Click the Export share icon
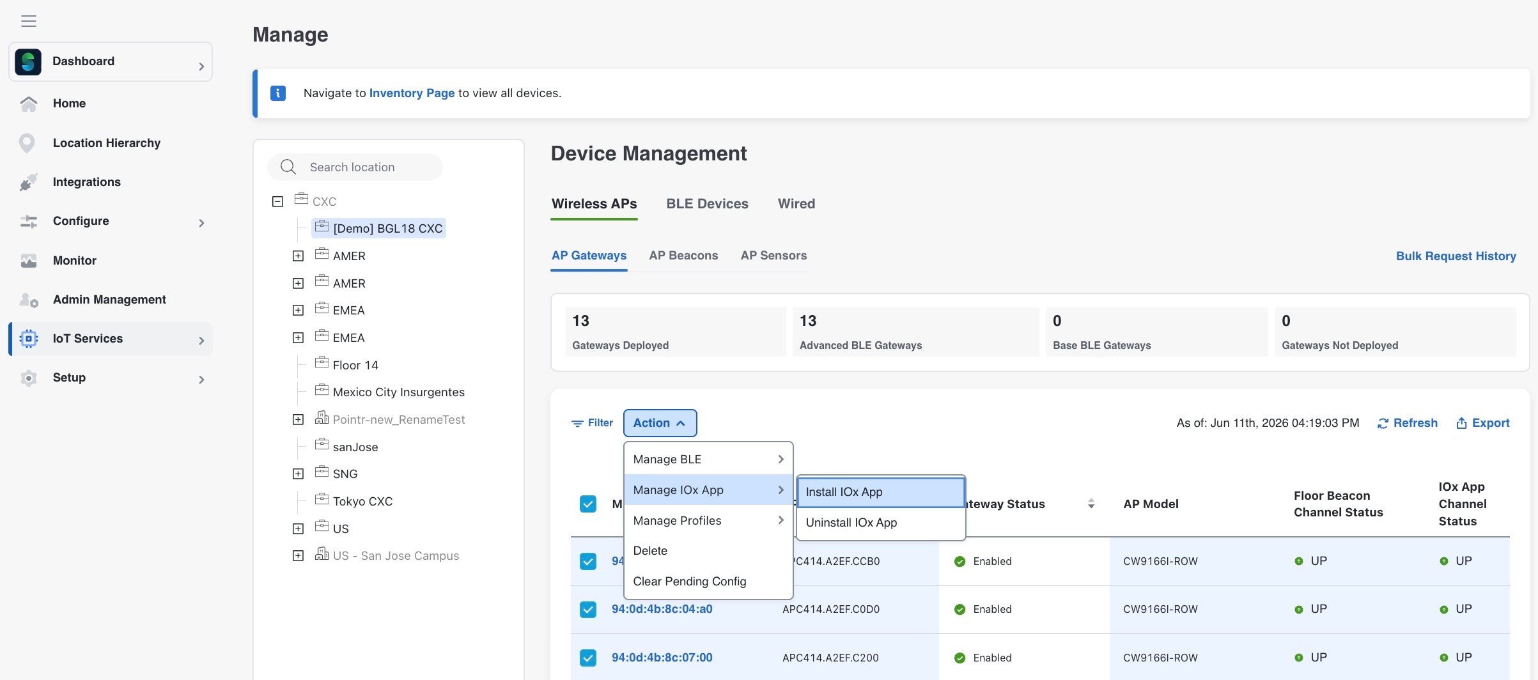This screenshot has height=680, width=1538. 1461,423
